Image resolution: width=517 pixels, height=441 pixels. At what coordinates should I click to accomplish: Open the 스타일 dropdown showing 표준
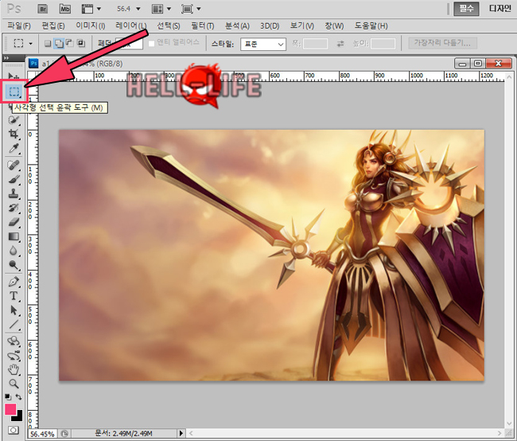pos(263,44)
